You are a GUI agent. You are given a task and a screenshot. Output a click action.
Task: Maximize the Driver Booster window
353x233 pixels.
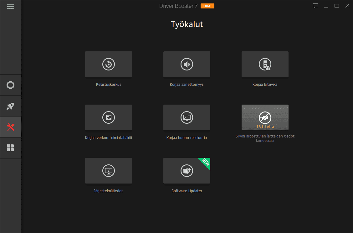coord(336,6)
